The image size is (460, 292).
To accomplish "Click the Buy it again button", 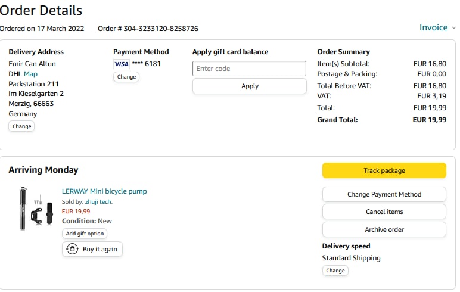I will tap(92, 249).
